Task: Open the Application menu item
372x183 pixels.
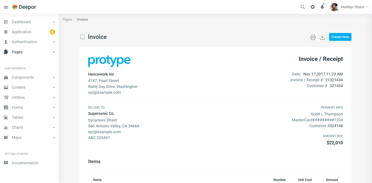Action: (x=29, y=32)
